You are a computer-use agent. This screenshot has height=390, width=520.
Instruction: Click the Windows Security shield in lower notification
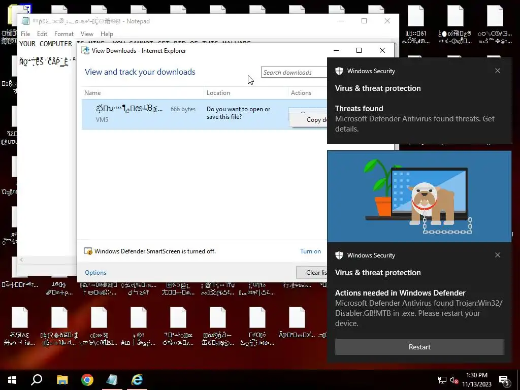339,255
